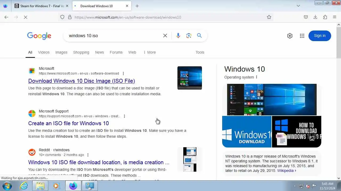Open options for Microsoft result
Viewport: 341px width, 191px height.
(x=123, y=73)
